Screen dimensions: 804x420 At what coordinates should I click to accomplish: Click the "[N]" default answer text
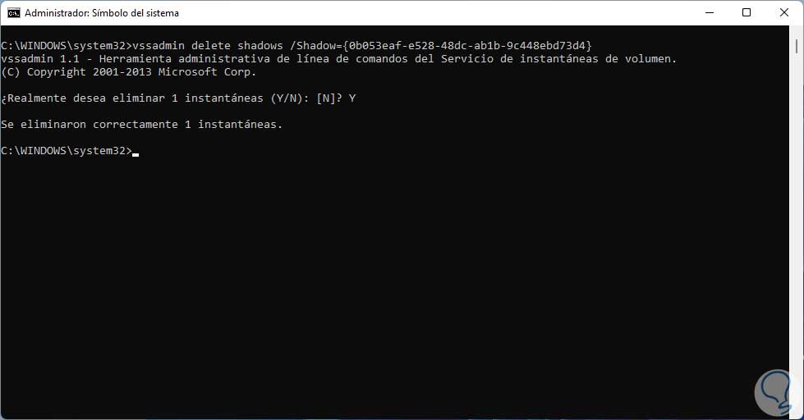pyautogui.click(x=326, y=98)
